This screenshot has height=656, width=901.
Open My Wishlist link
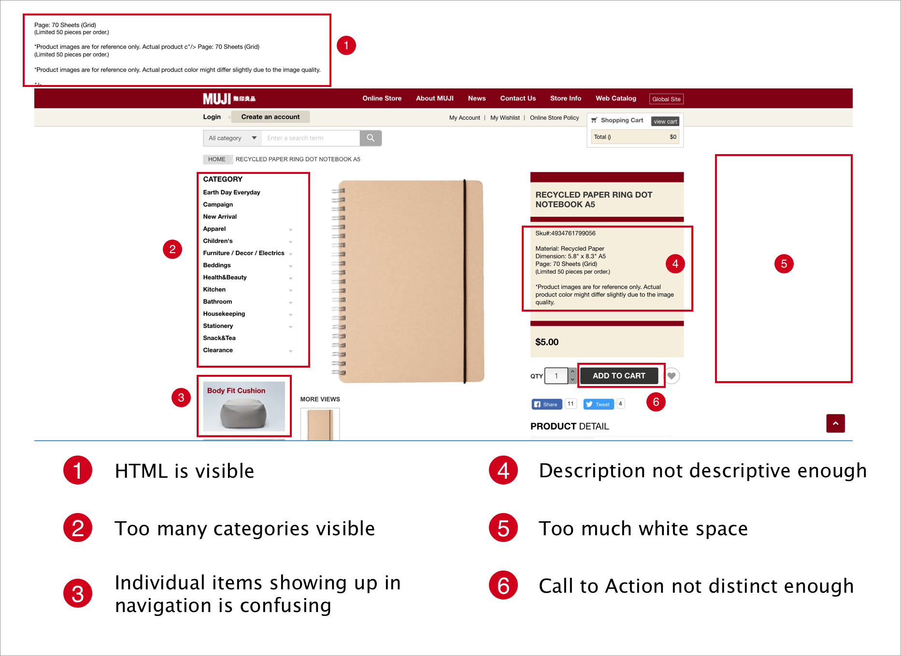point(505,118)
